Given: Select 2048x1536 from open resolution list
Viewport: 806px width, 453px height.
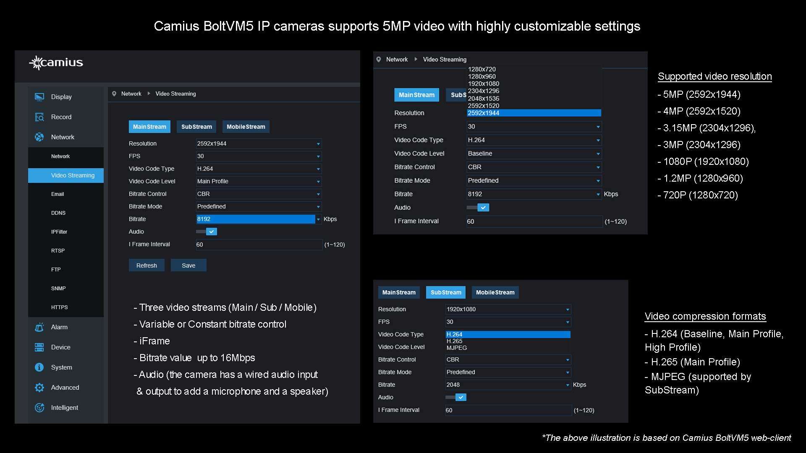Looking at the screenshot, I should click(x=484, y=99).
